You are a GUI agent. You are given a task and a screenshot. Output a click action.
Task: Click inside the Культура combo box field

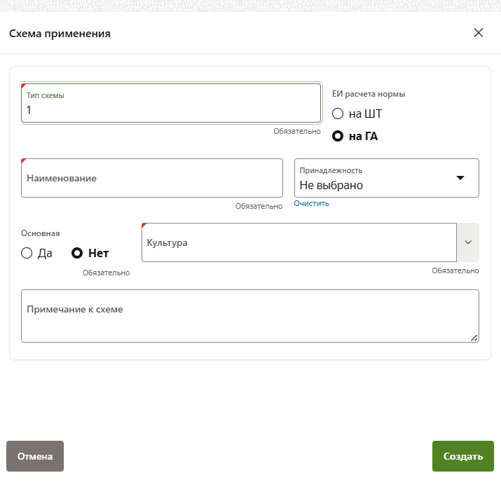pyautogui.click(x=298, y=242)
